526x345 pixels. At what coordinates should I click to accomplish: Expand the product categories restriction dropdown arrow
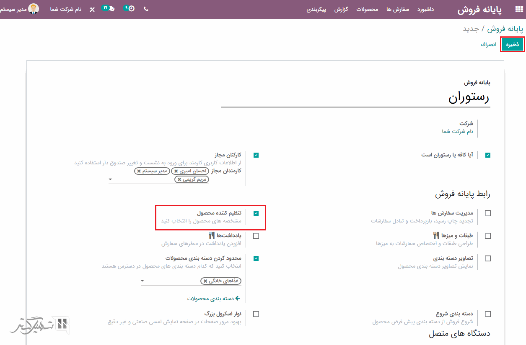click(x=143, y=281)
